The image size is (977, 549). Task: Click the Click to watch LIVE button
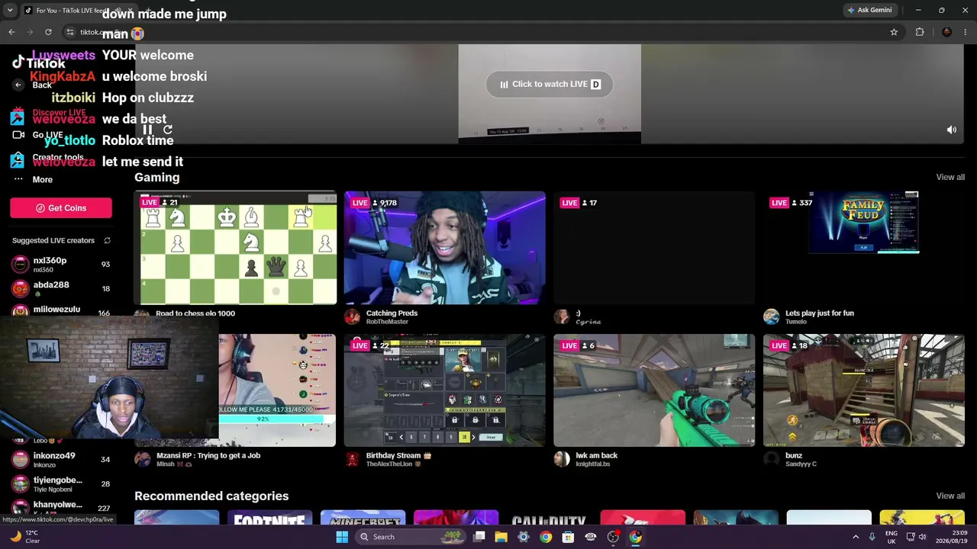coord(550,85)
